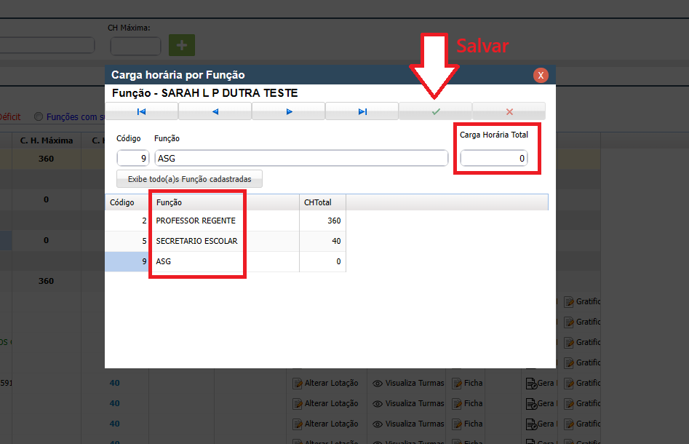Jump to the last function record

click(x=362, y=111)
